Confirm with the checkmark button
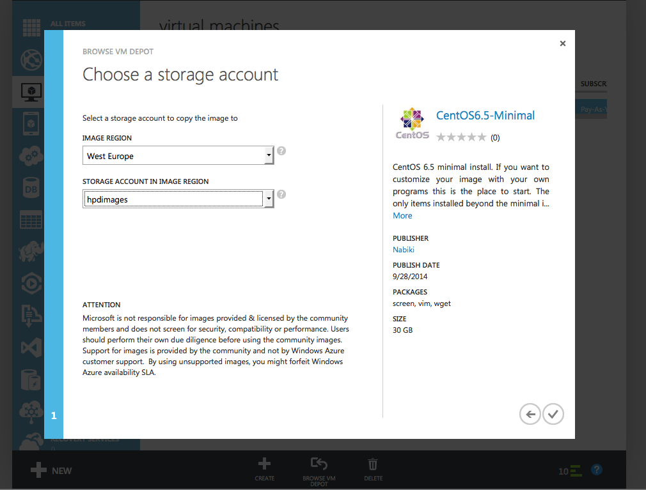The height and width of the screenshot is (490, 646). [553, 413]
